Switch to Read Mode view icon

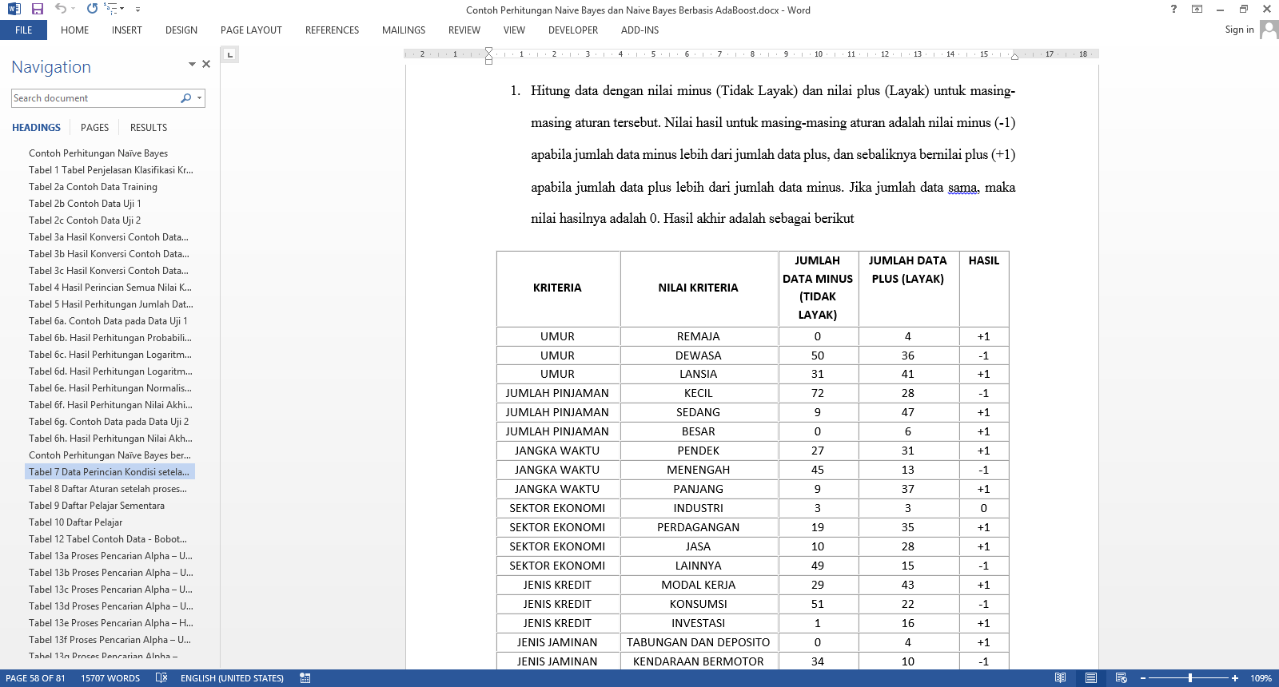point(1060,678)
